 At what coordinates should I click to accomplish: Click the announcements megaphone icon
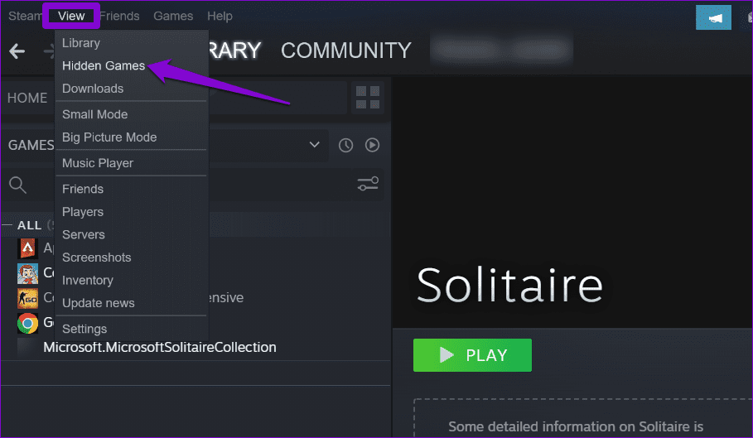pyautogui.click(x=713, y=17)
